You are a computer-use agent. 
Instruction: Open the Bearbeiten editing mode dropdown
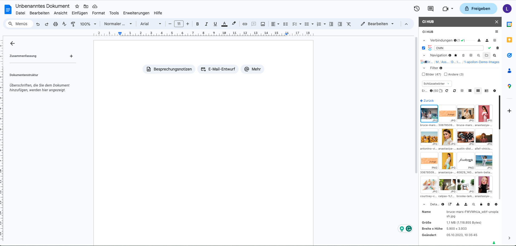click(x=377, y=24)
